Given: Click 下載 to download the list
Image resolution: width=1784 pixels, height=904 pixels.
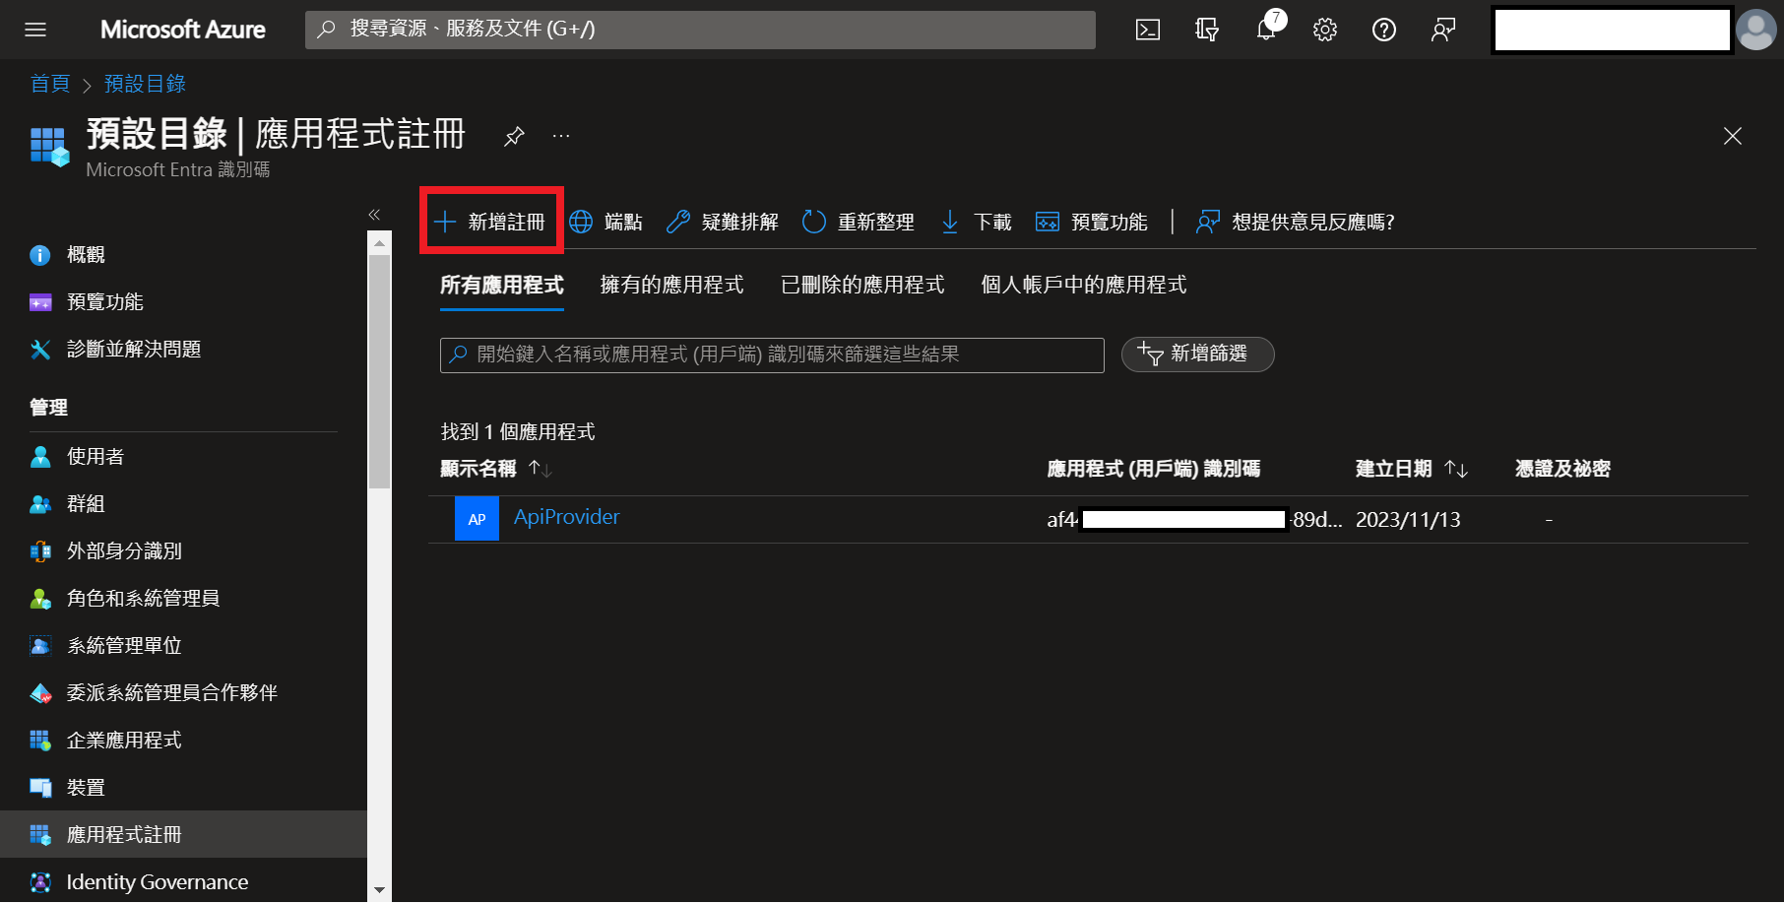Looking at the screenshot, I should pyautogui.click(x=977, y=222).
